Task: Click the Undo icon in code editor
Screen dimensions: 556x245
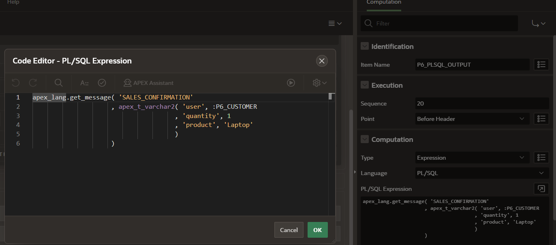Action: click(x=15, y=83)
